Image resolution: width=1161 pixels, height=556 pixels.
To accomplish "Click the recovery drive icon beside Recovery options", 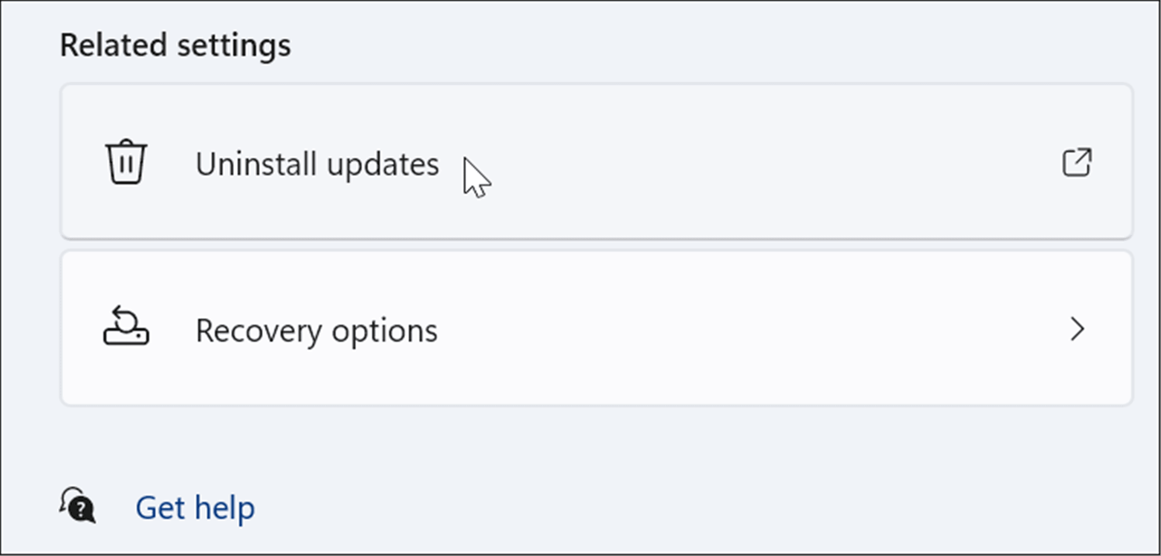I will point(126,327).
